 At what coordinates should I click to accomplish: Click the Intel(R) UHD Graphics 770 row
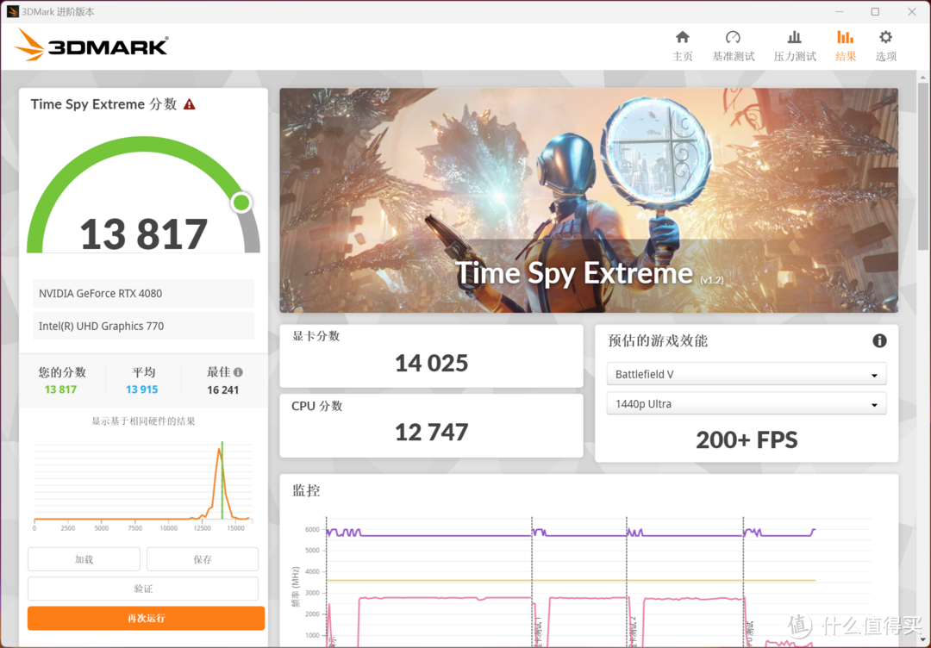pos(143,326)
